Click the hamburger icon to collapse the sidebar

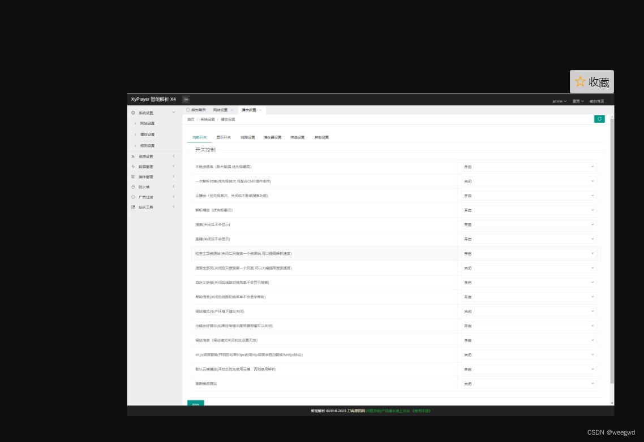[186, 99]
